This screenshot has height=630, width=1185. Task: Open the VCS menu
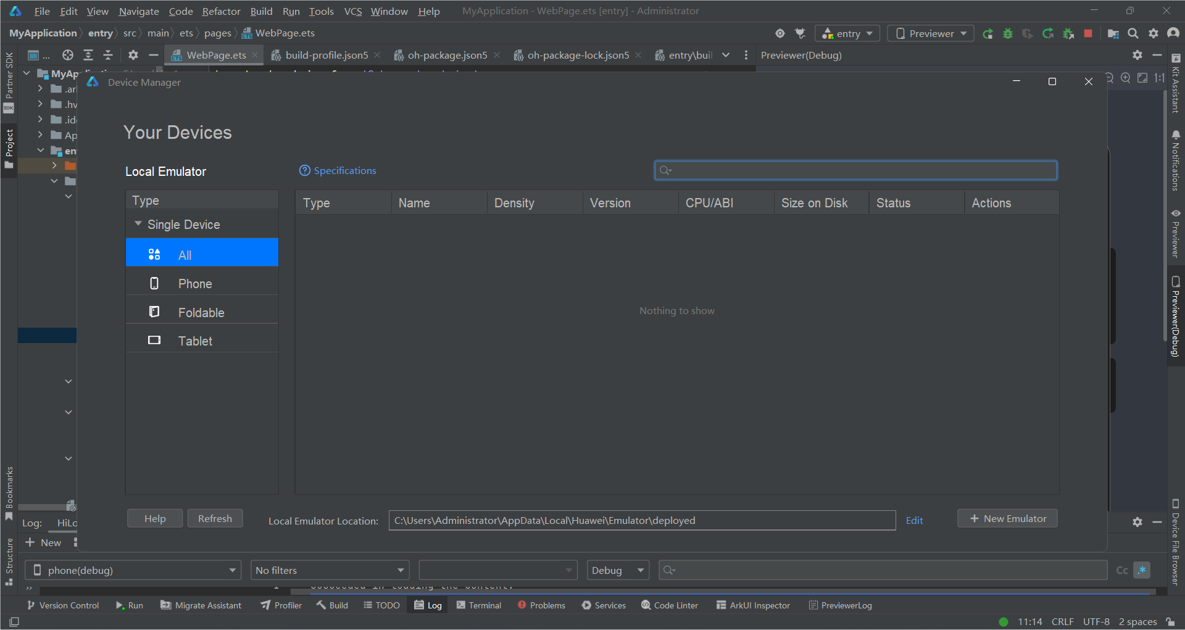click(x=352, y=11)
